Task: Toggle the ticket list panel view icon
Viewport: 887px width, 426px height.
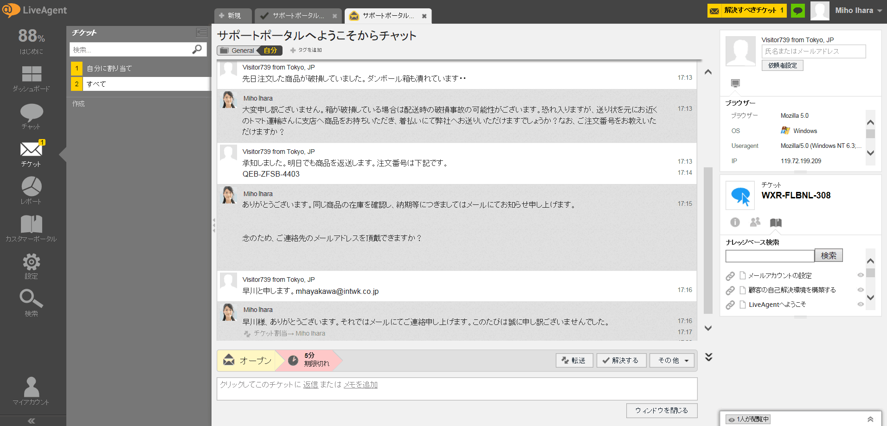Action: pos(202,32)
